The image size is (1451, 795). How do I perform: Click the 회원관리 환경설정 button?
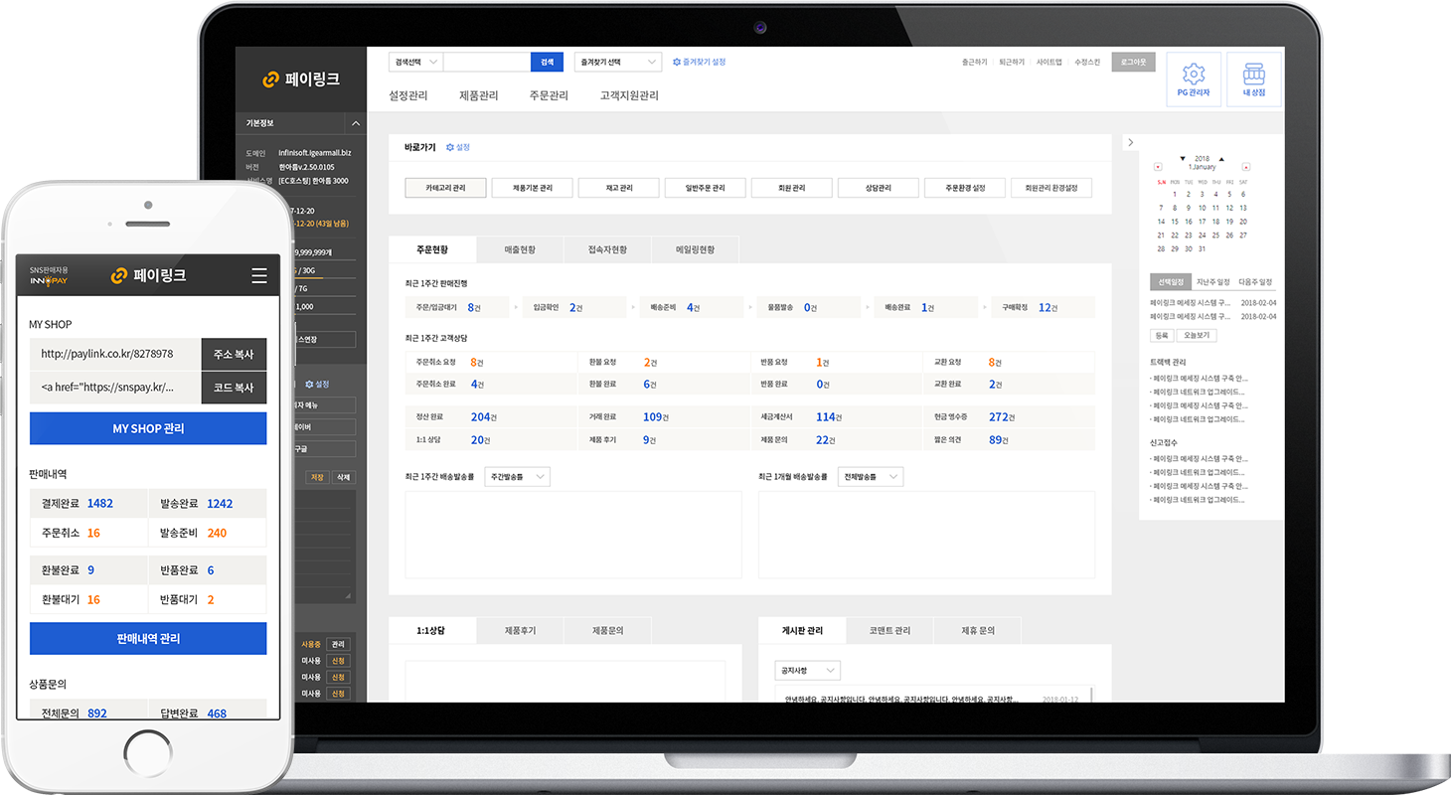[1051, 188]
